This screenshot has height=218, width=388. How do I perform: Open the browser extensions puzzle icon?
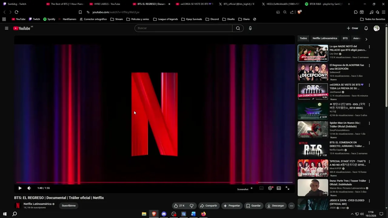[356, 12]
